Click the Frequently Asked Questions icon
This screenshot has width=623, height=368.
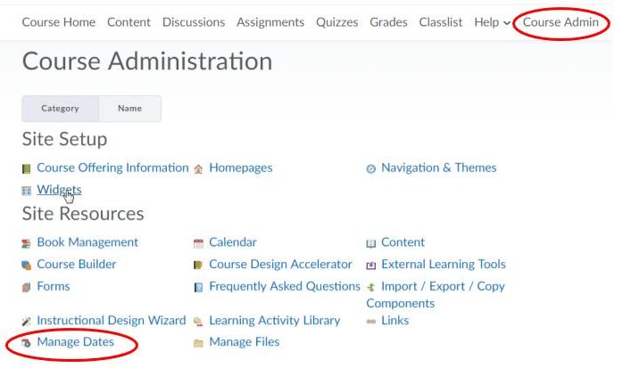(198, 287)
